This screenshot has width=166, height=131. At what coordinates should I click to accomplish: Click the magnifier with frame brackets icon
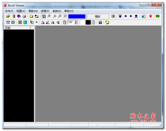(x=65, y=16)
